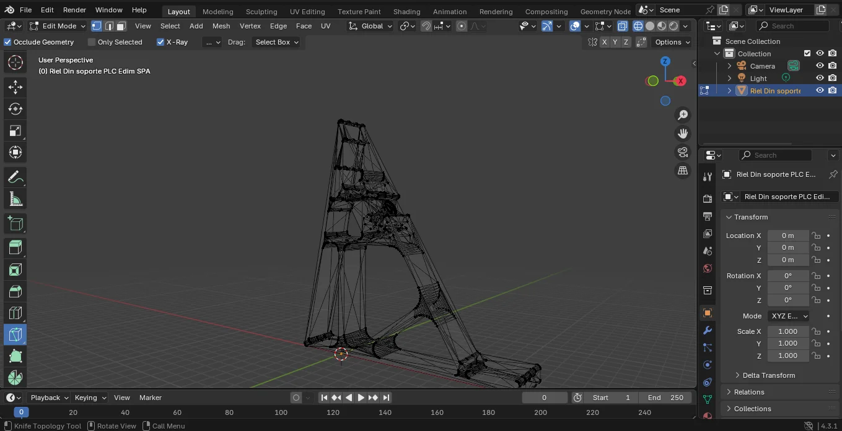The width and height of the screenshot is (842, 431).
Task: Adjust the Scale X value slider
Action: [787, 331]
